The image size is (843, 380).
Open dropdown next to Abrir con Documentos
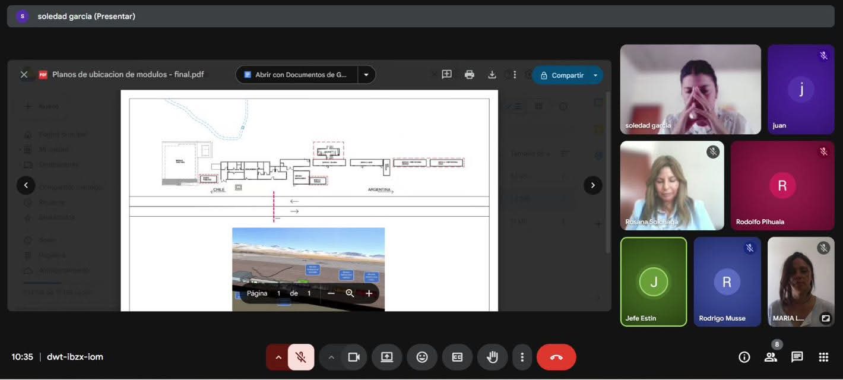pyautogui.click(x=366, y=75)
